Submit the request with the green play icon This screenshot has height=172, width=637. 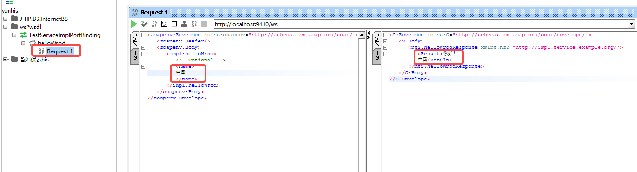pyautogui.click(x=134, y=23)
